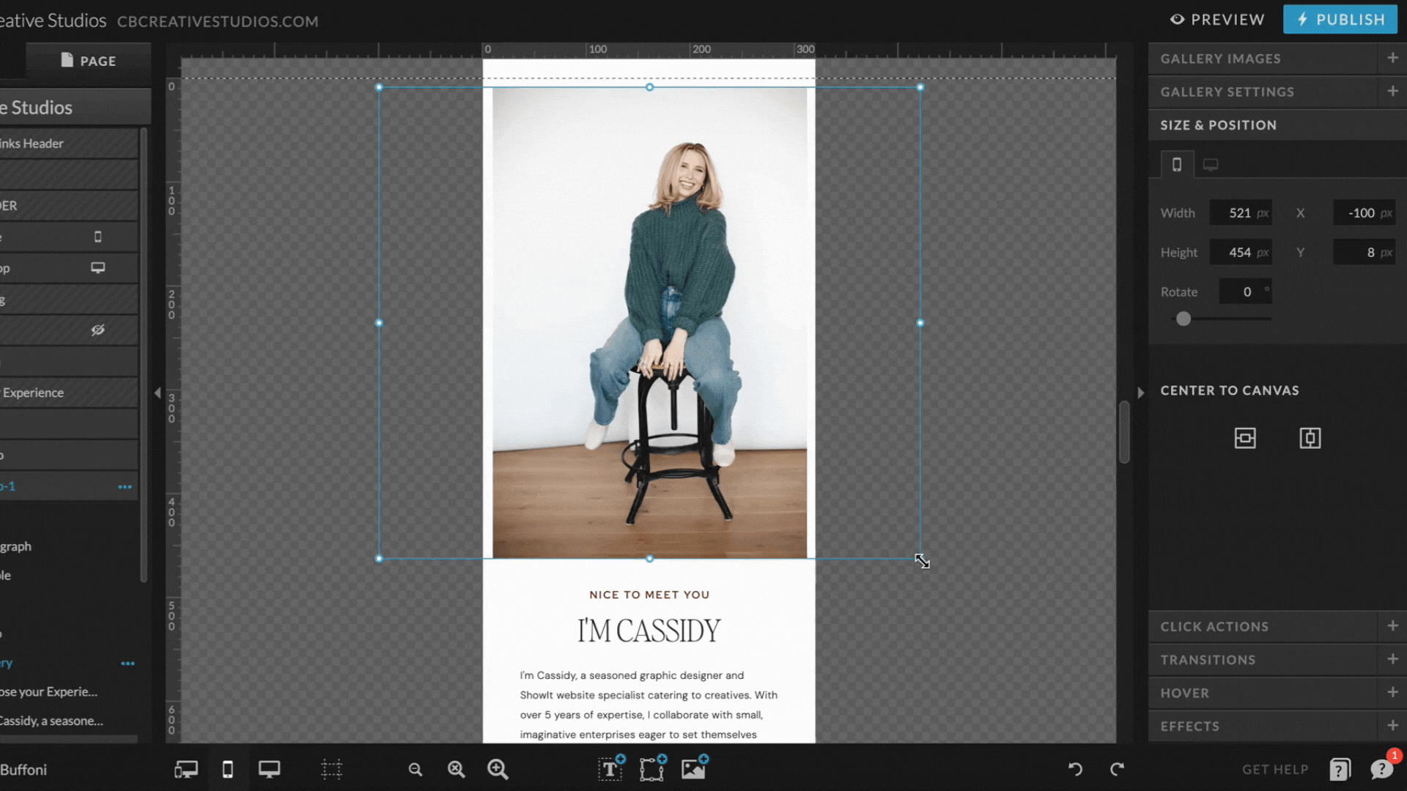
Task: Click the zoom in tool icon
Action: coord(498,769)
